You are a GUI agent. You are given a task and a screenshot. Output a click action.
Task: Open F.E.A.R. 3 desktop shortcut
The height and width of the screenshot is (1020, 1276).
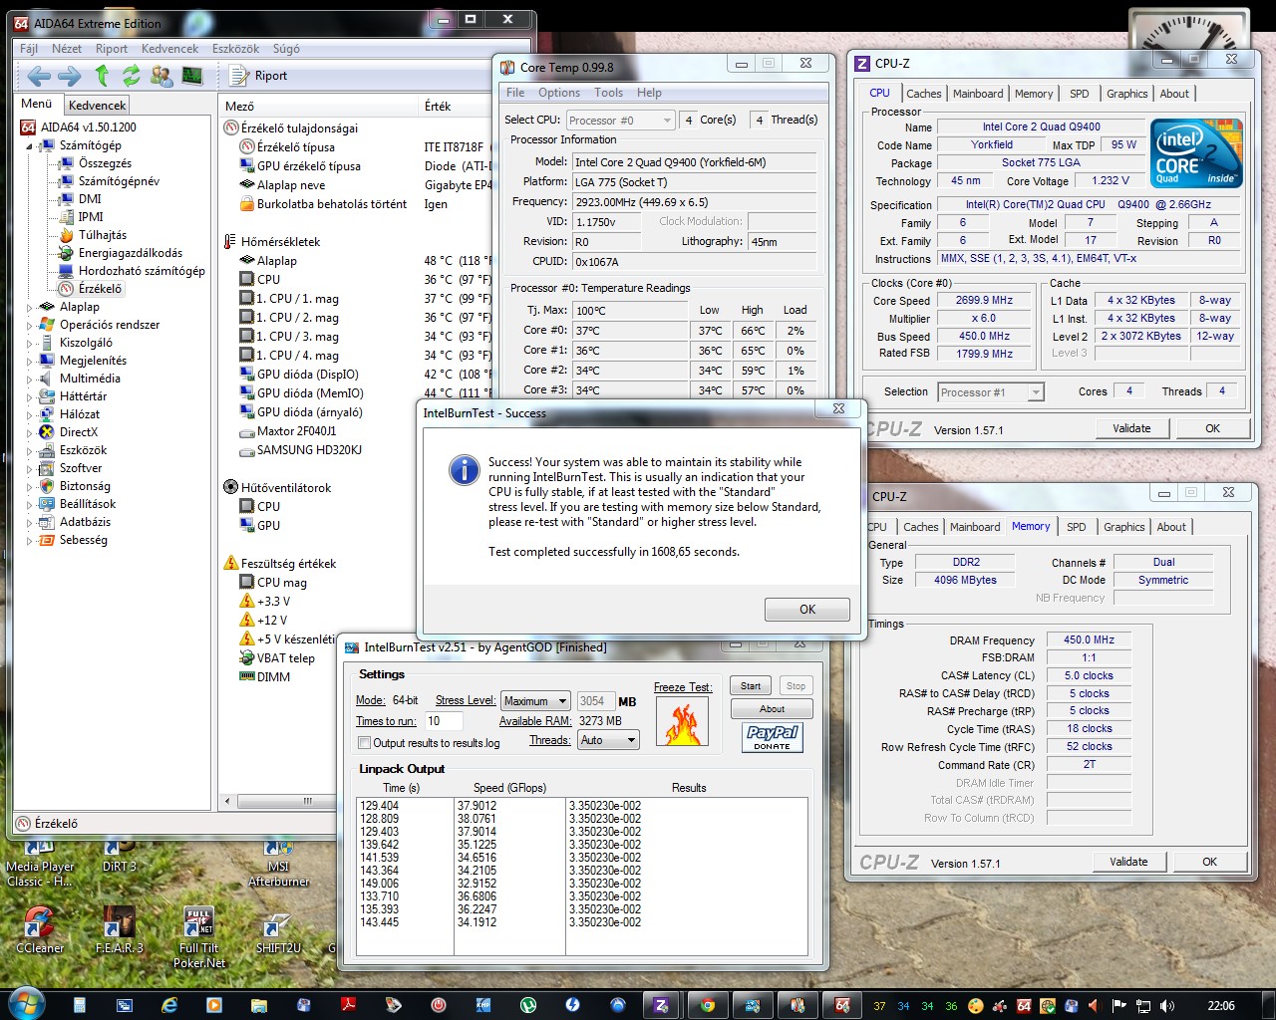[x=119, y=930]
